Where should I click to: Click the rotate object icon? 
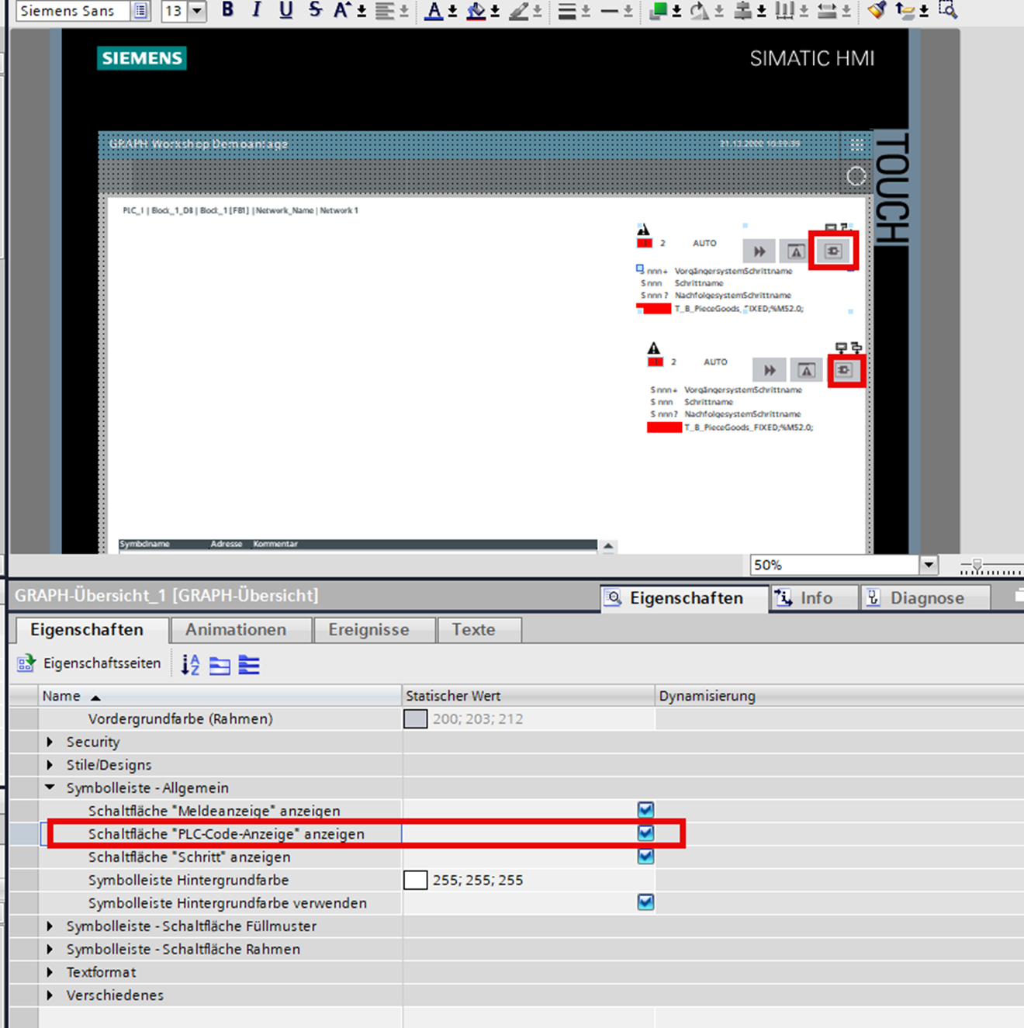click(x=700, y=10)
